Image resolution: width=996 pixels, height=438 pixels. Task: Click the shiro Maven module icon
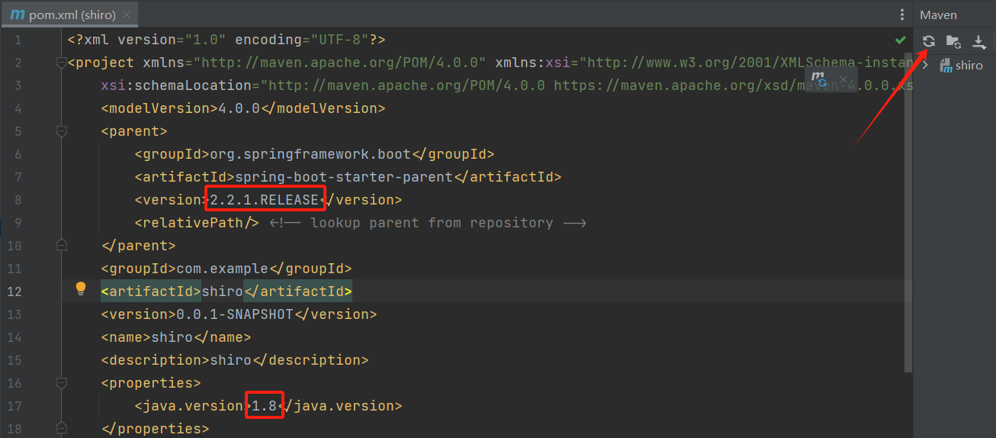click(x=946, y=65)
